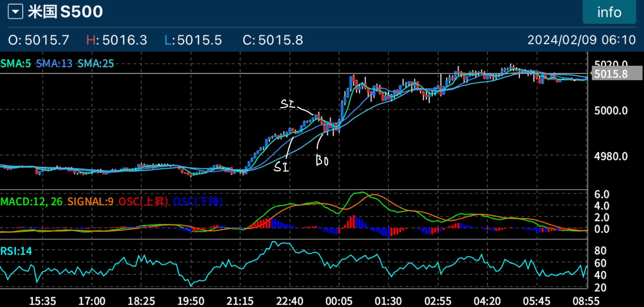Open the symbol dropdown arrow beside 米国S500
This screenshot has width=644, height=307.
[15, 12]
